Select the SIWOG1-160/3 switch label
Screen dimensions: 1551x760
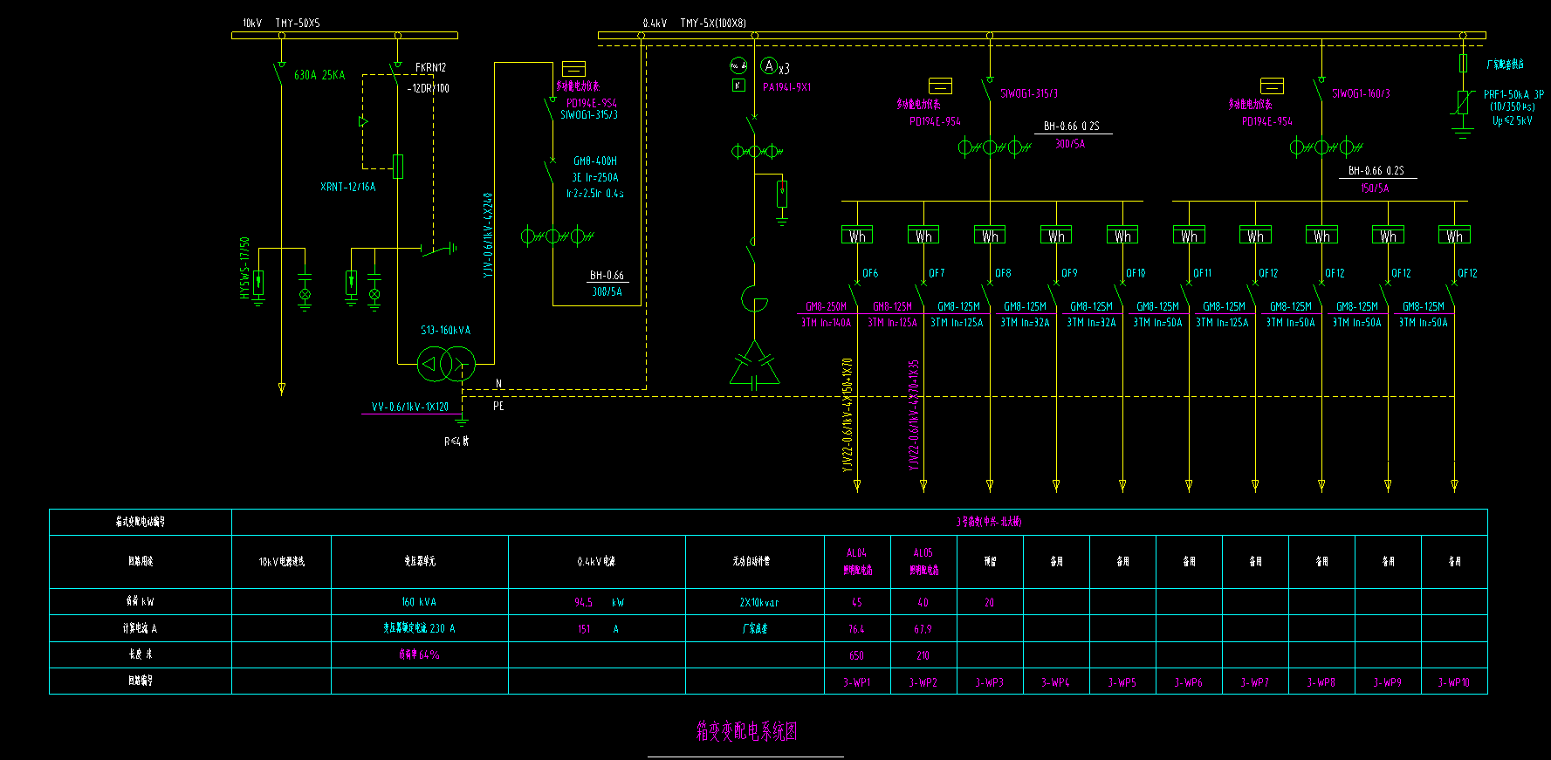click(x=1361, y=93)
